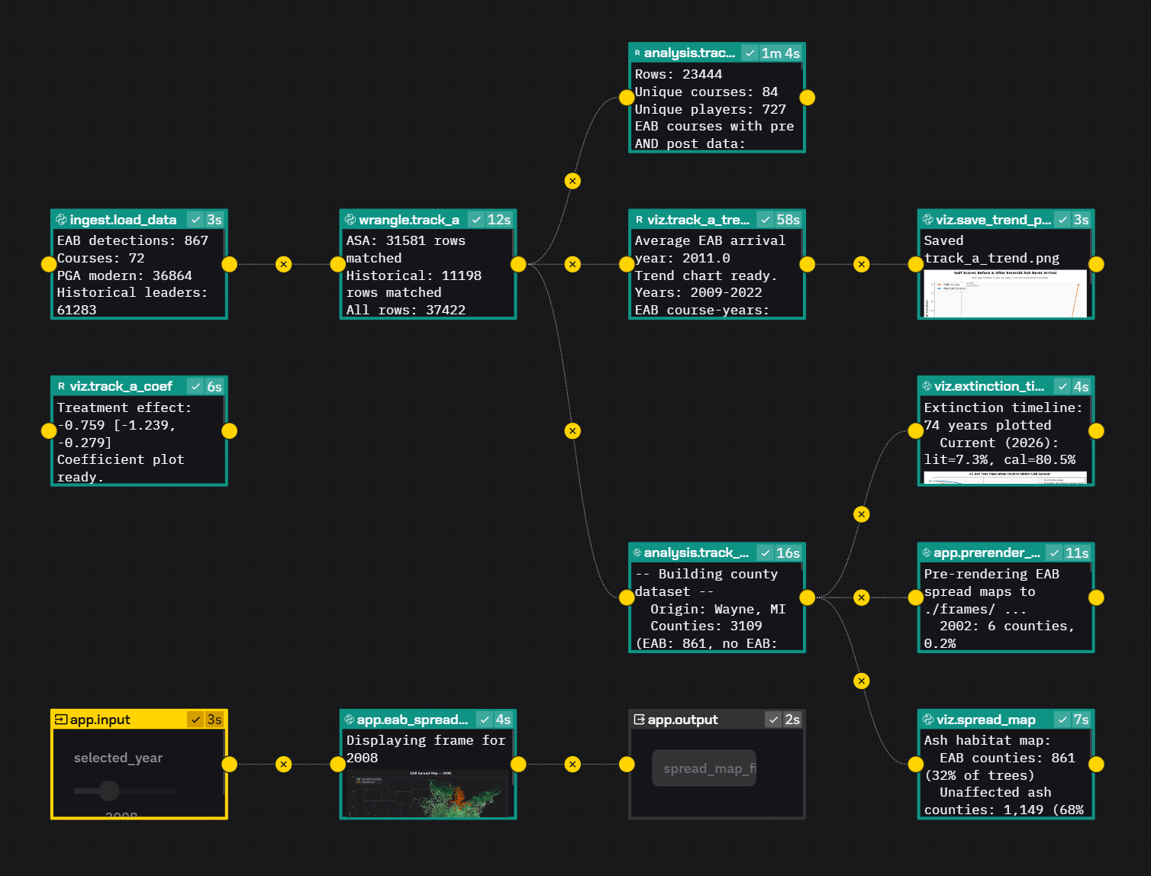Click the success checkmark on ingest.load_data

click(196, 220)
